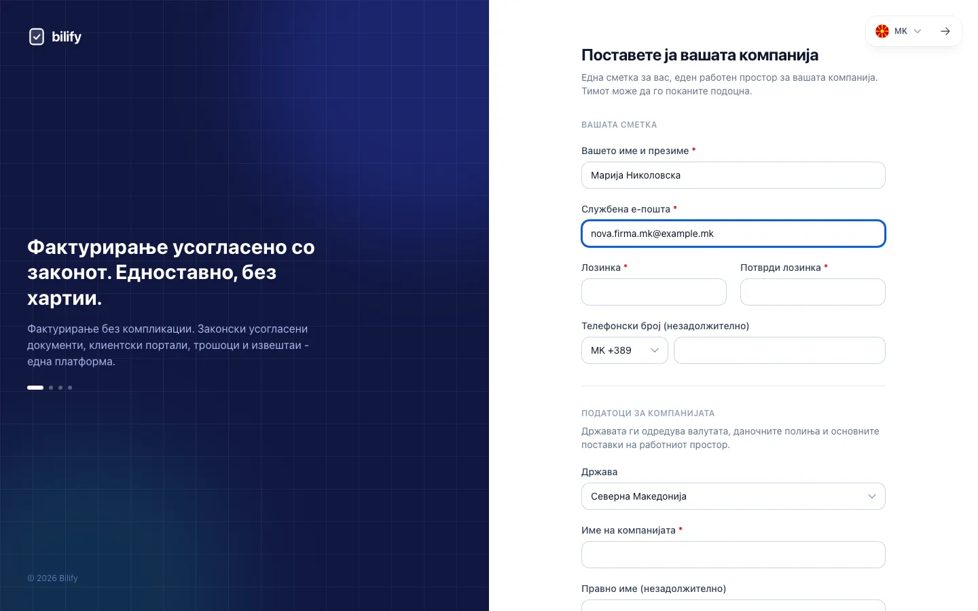Image resolution: width=978 pixels, height=611 pixels.
Task: Click the Macedonian flag icon
Action: [x=882, y=31]
